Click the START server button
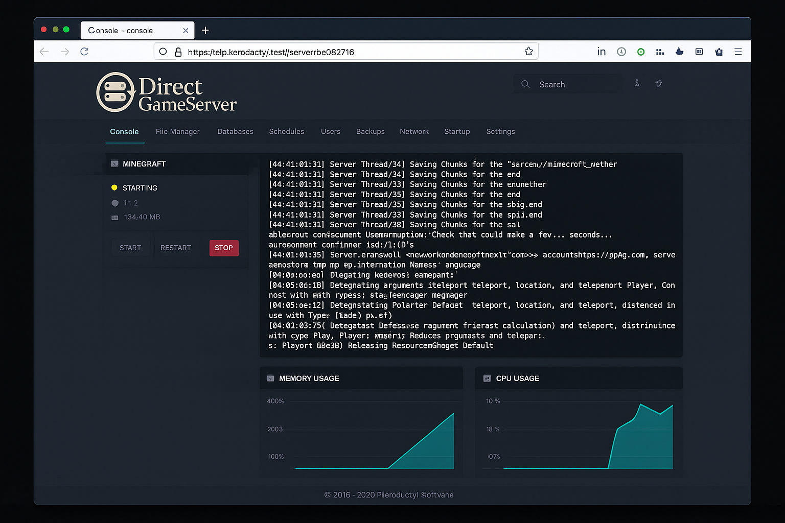Image resolution: width=785 pixels, height=523 pixels. click(x=130, y=248)
